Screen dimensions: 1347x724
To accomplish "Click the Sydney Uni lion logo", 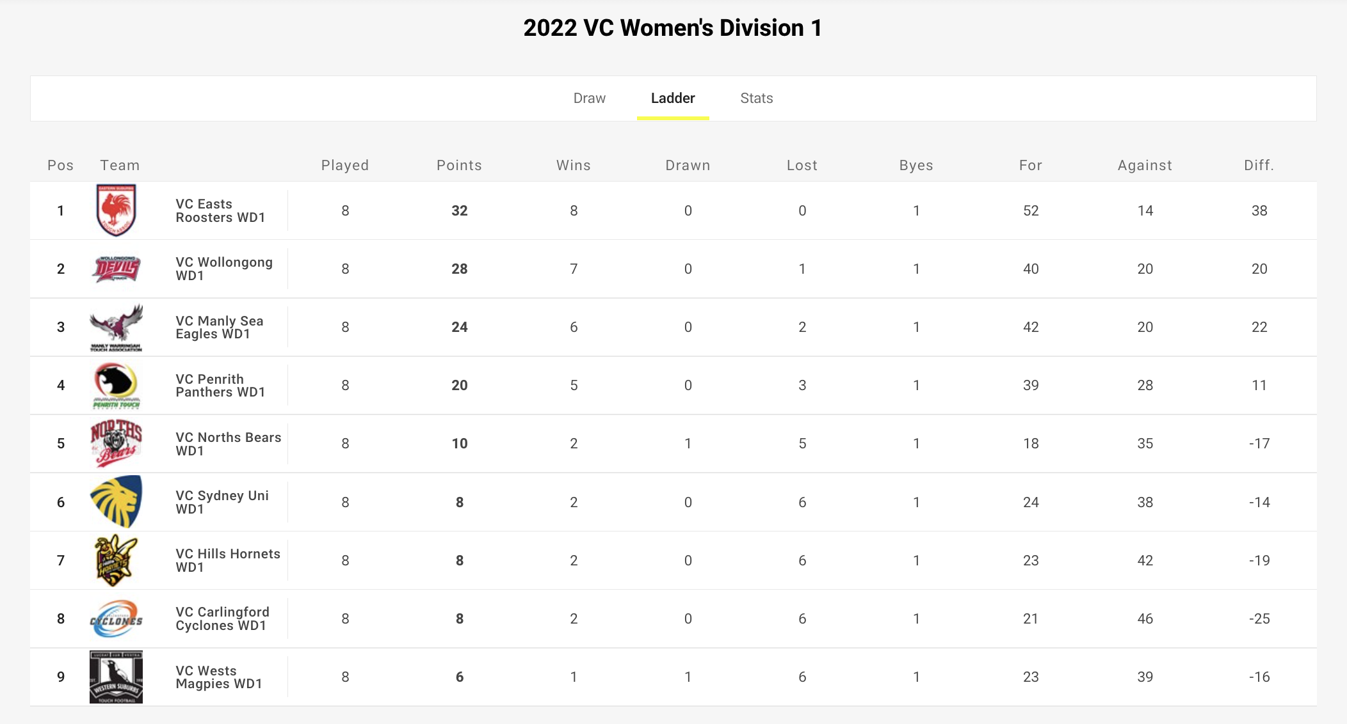I will click(116, 502).
